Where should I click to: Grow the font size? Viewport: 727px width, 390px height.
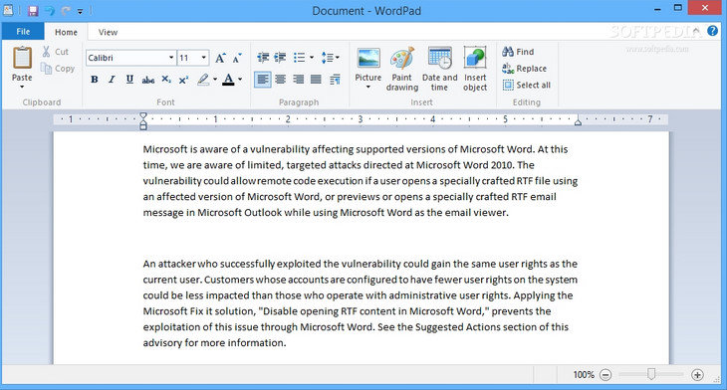(x=220, y=58)
